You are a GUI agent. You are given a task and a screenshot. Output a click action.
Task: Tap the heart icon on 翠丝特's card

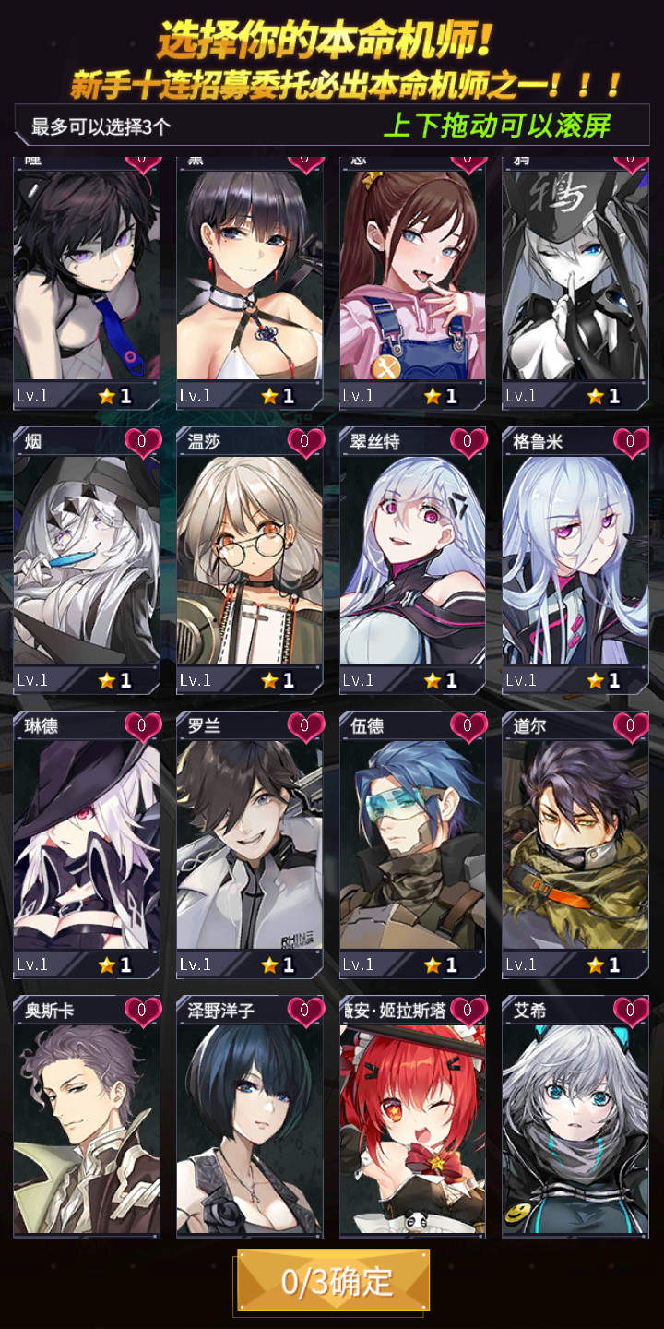[x=468, y=442]
